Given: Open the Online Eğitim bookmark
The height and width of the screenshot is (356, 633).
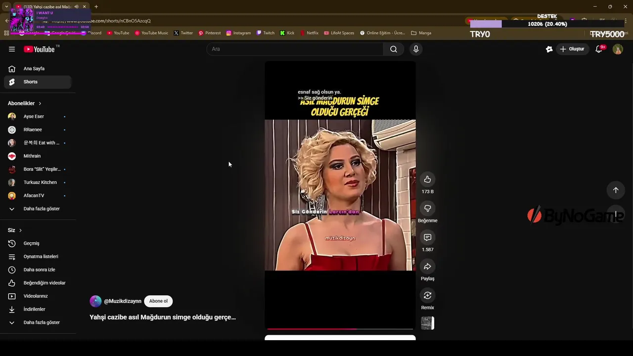Looking at the screenshot, I should (x=382, y=33).
